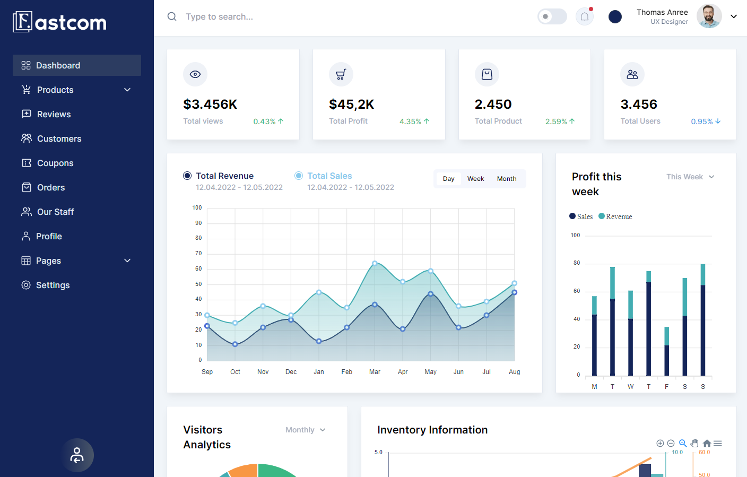The image size is (747, 477).
Task: Click the eye icon on Total views card
Action: click(195, 74)
